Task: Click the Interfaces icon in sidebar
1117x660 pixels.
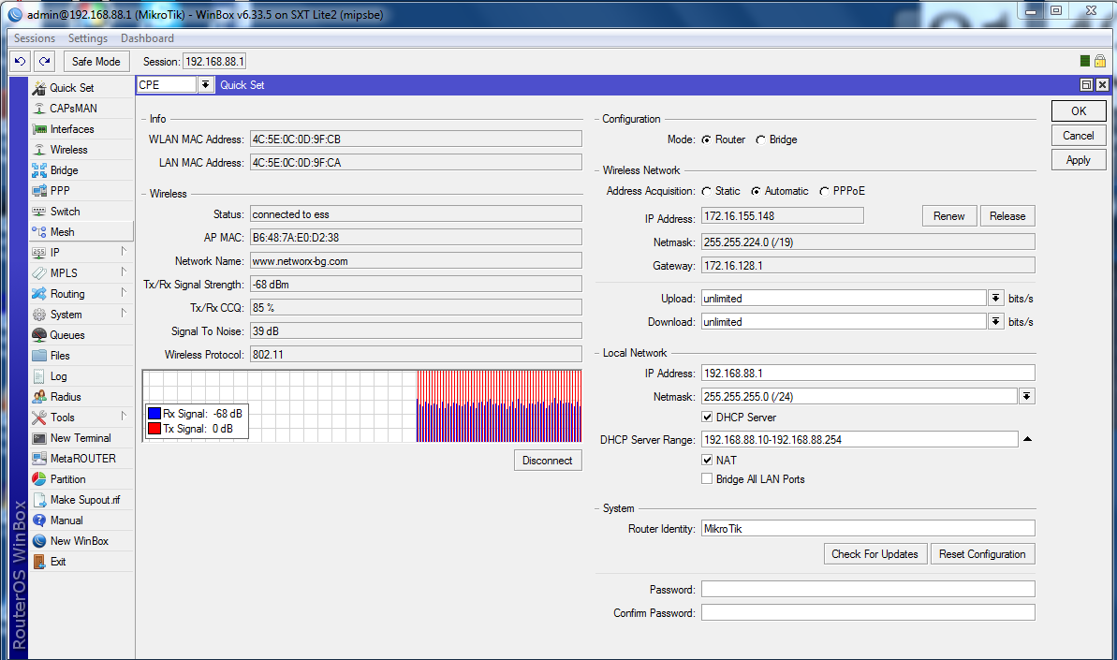Action: tap(39, 129)
